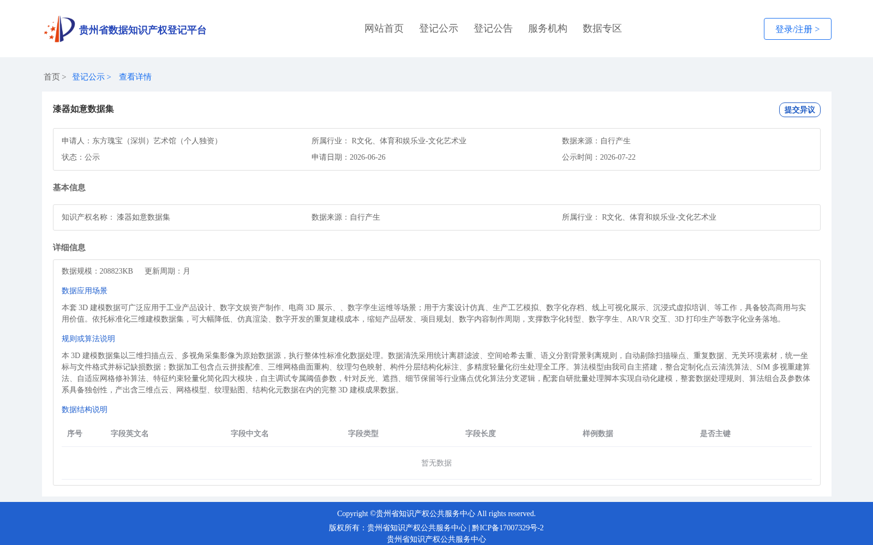Click 数据来源：自行产生 under 基本信息
Screen dimensions: 873x545
346,217
